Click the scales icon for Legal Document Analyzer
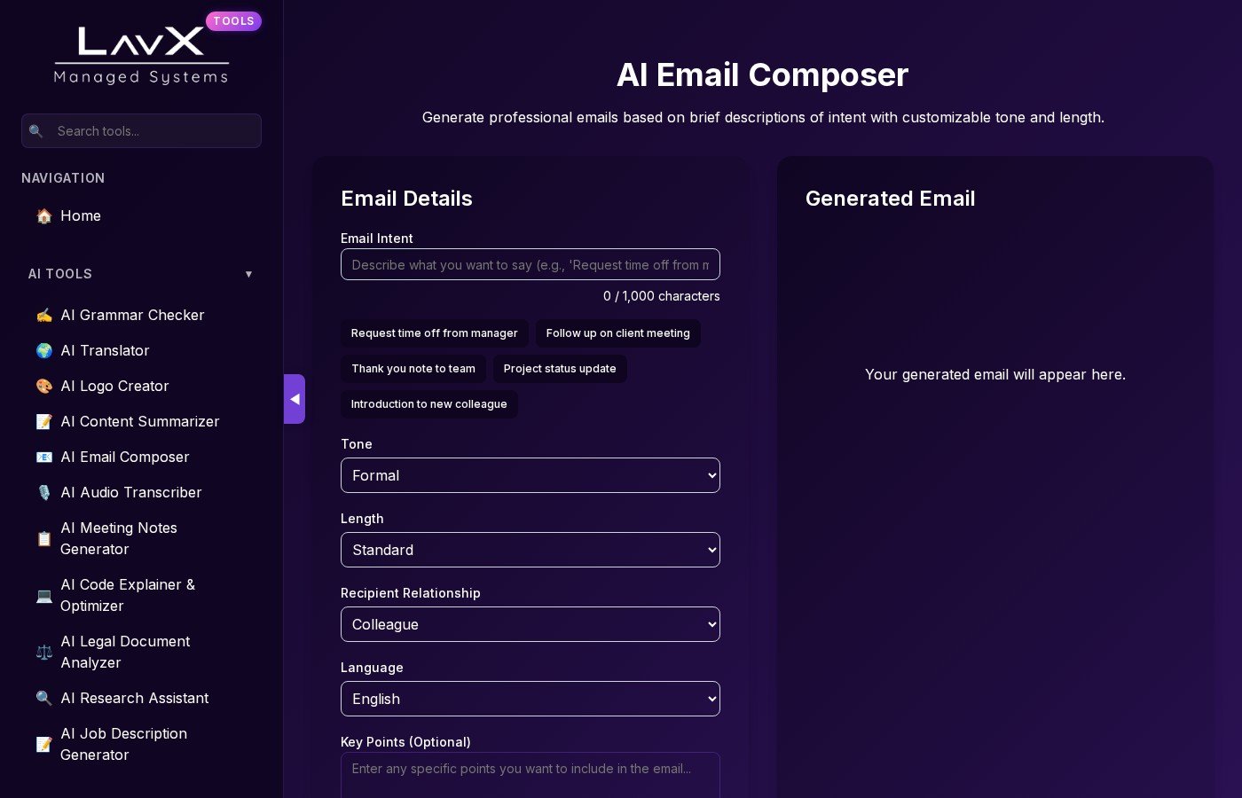Viewport: 1242px width, 798px height. click(43, 653)
